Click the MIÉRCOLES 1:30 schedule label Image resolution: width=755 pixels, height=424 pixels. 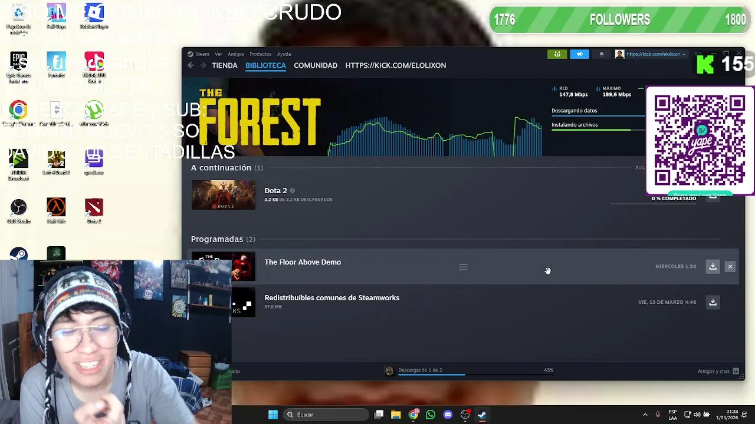pyautogui.click(x=675, y=267)
